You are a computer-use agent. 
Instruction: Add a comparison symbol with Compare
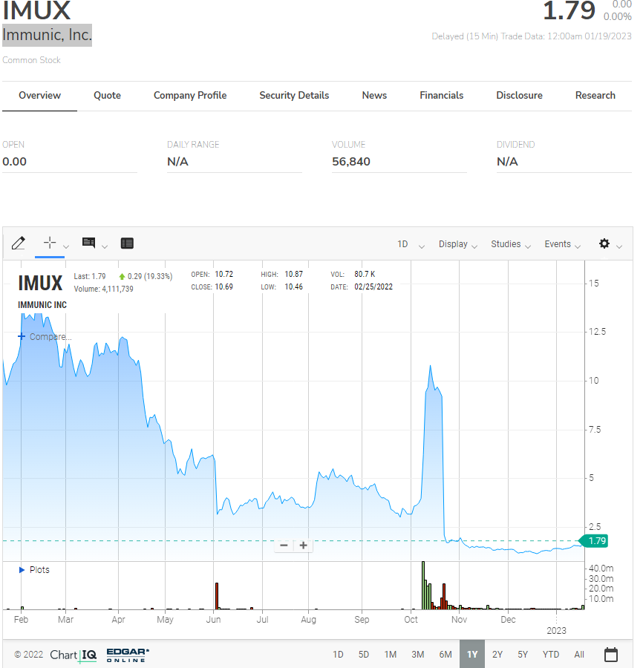45,336
